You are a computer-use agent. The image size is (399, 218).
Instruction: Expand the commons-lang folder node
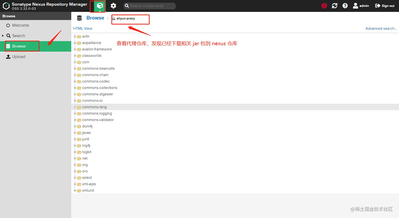[75, 107]
